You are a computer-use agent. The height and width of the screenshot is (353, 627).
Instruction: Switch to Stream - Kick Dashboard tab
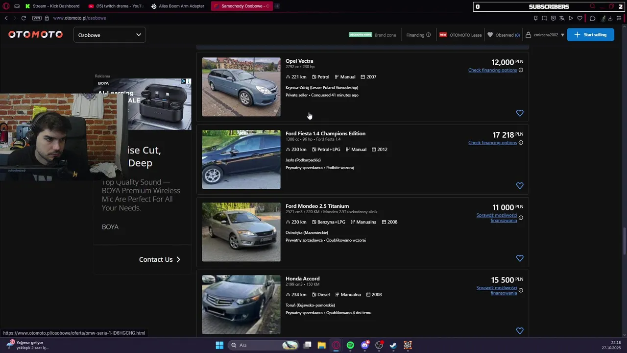pos(52,6)
